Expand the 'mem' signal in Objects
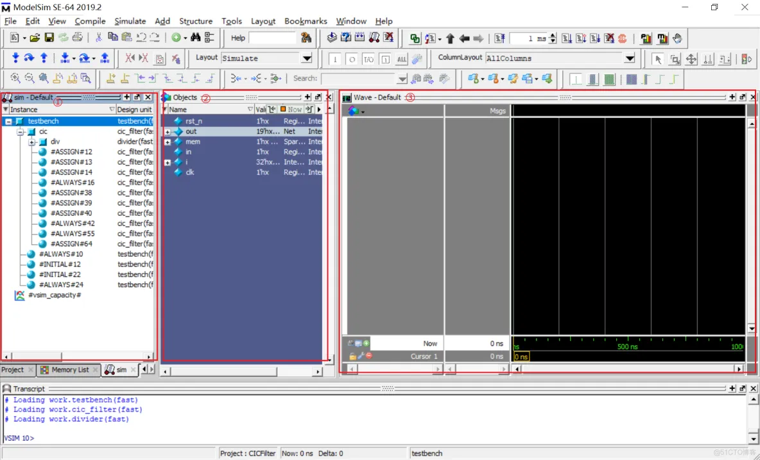Viewport: 760px width, 460px height. click(168, 142)
